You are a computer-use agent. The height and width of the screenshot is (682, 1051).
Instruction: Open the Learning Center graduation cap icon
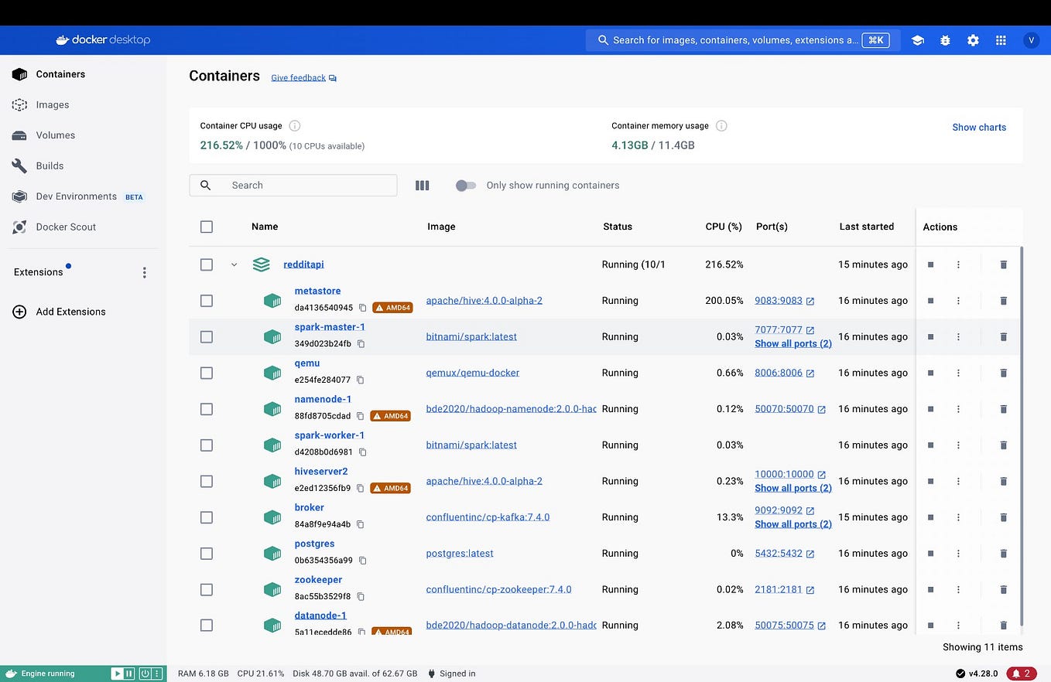tap(917, 39)
